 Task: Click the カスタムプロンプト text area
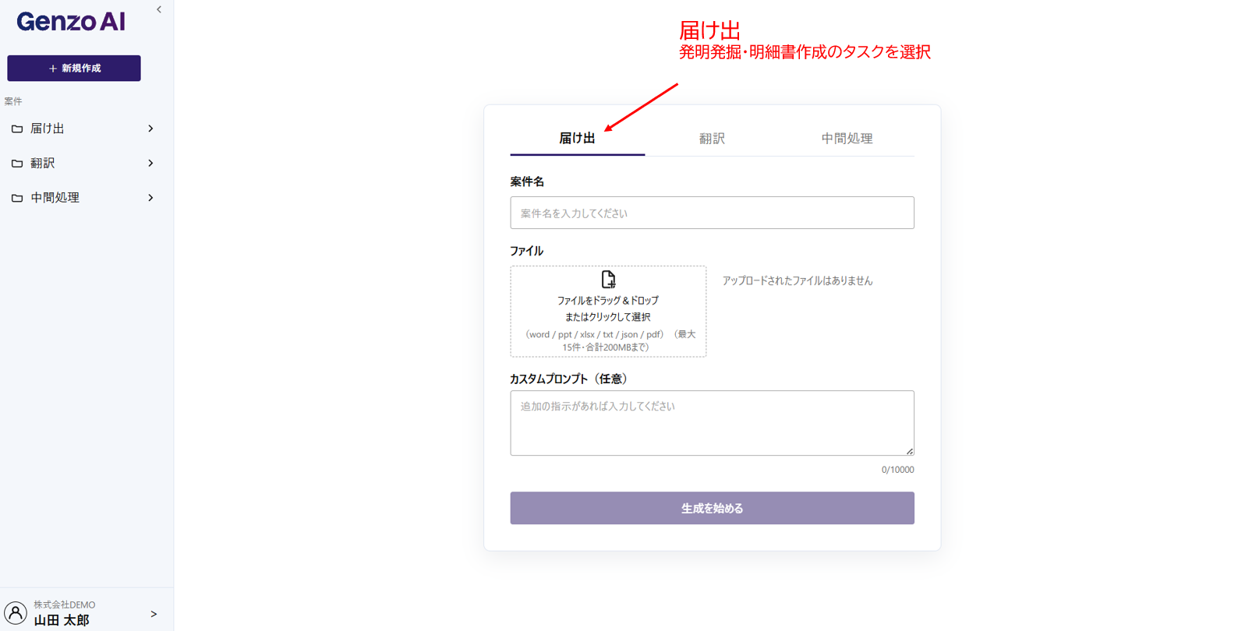coord(712,423)
